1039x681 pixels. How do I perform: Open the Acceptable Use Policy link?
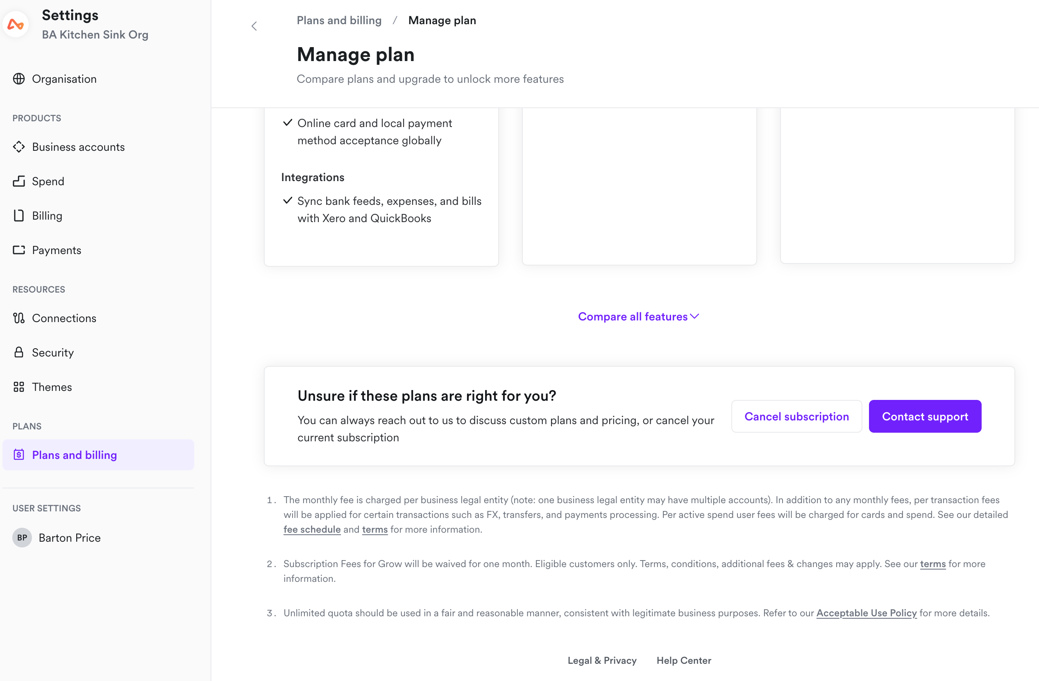tap(866, 613)
